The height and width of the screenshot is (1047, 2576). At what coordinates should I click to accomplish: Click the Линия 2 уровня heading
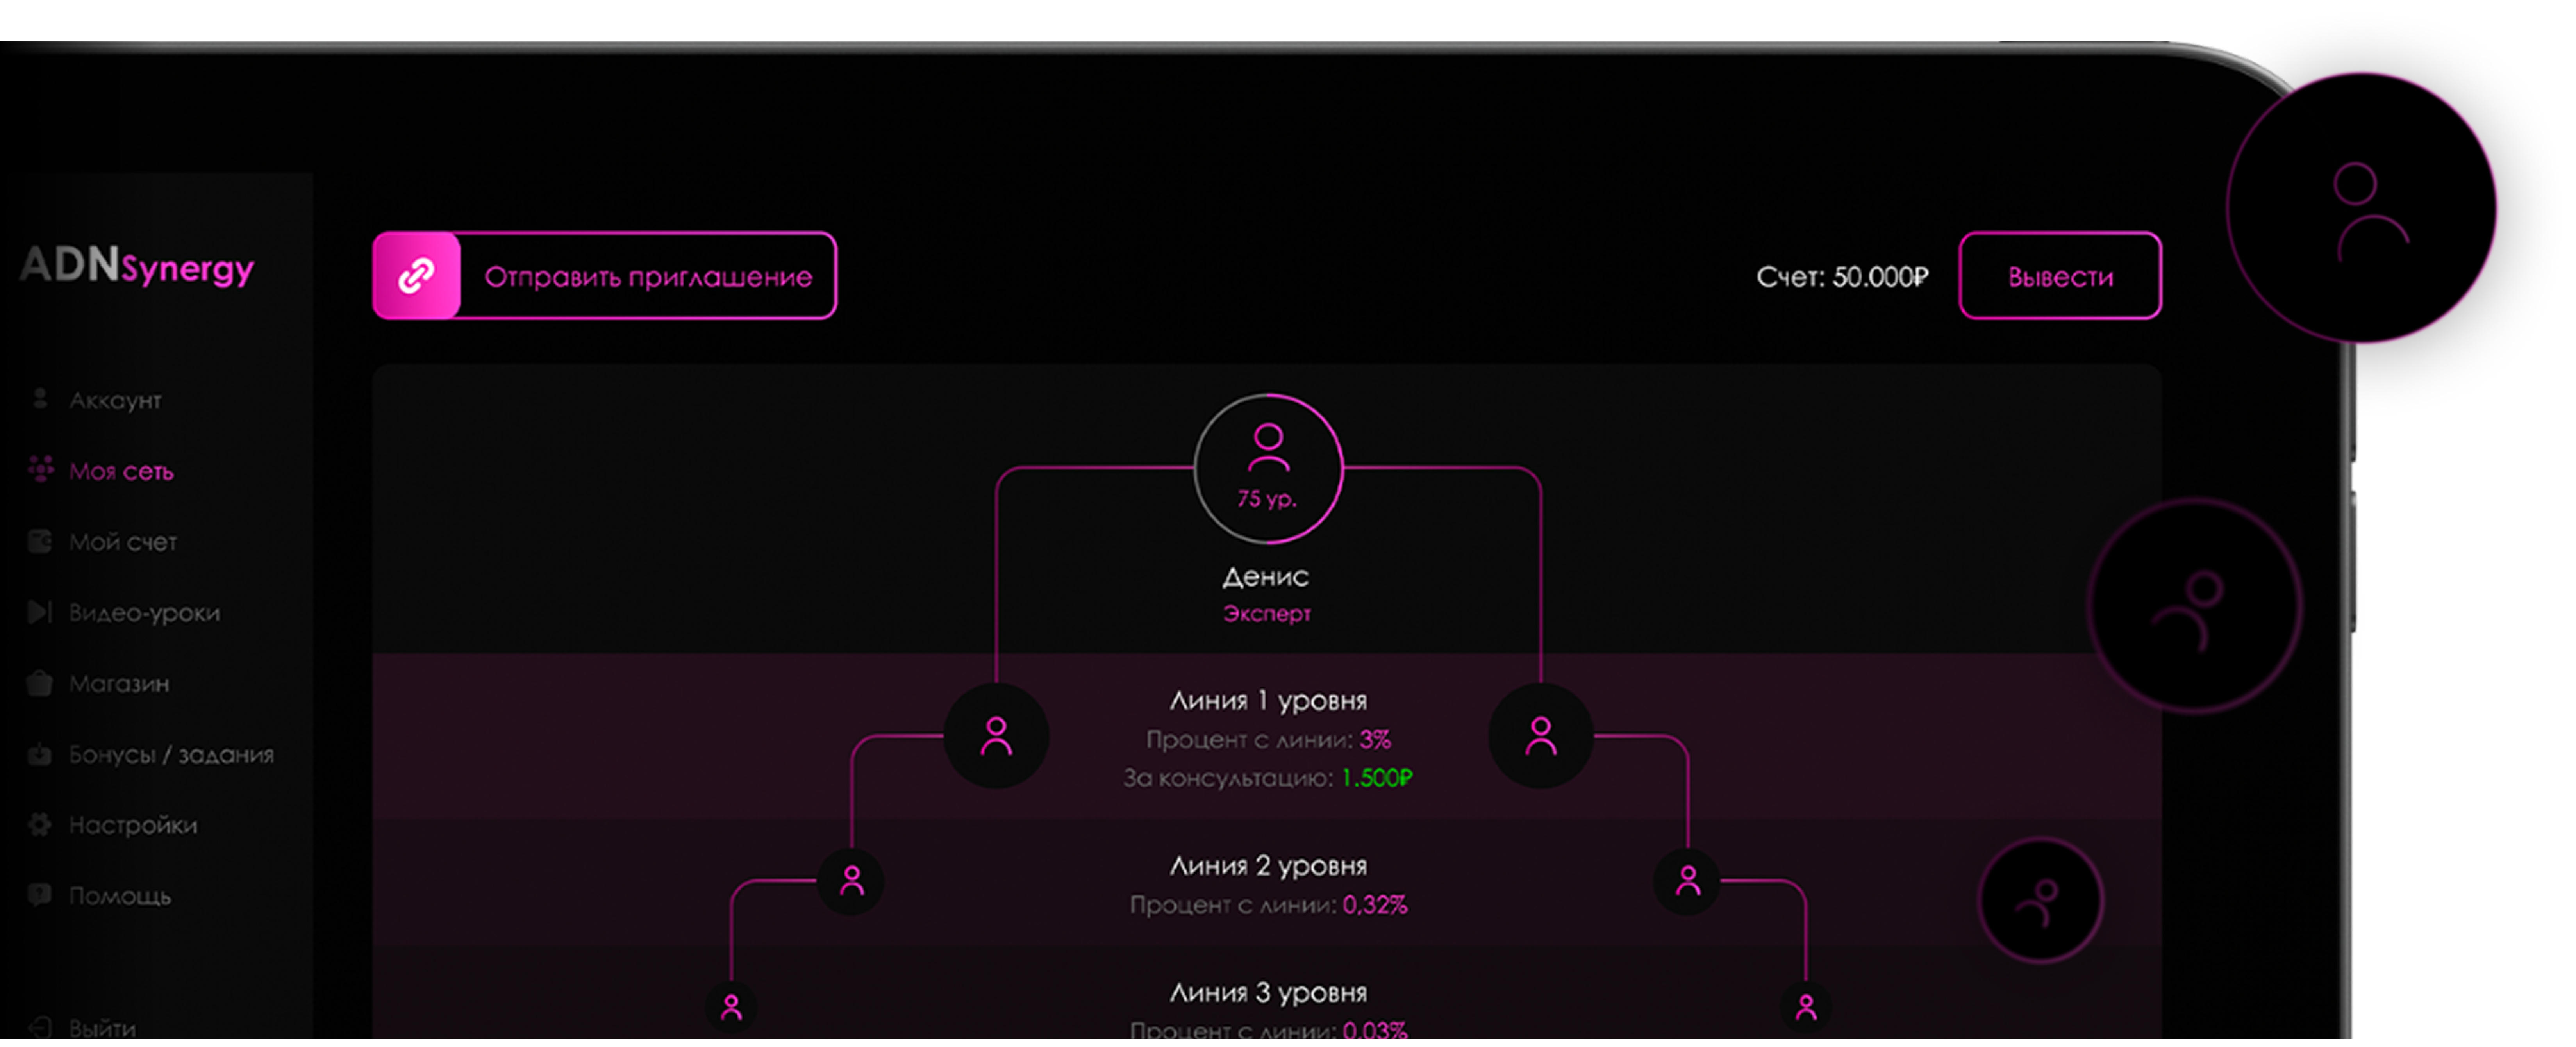[1268, 866]
